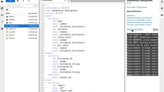Open the collaboration users sidebar icon

click(2, 15)
